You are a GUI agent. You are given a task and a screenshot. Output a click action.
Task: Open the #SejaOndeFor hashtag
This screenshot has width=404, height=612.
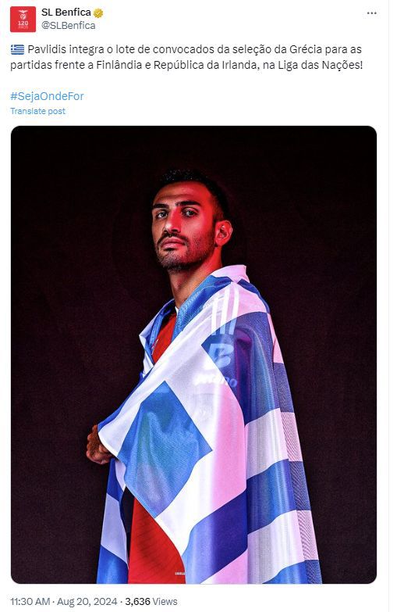pos(47,96)
